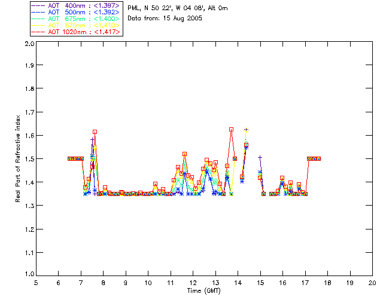Click the red square peak near time 7.6
The width and height of the screenshot is (383, 306).
95,131
